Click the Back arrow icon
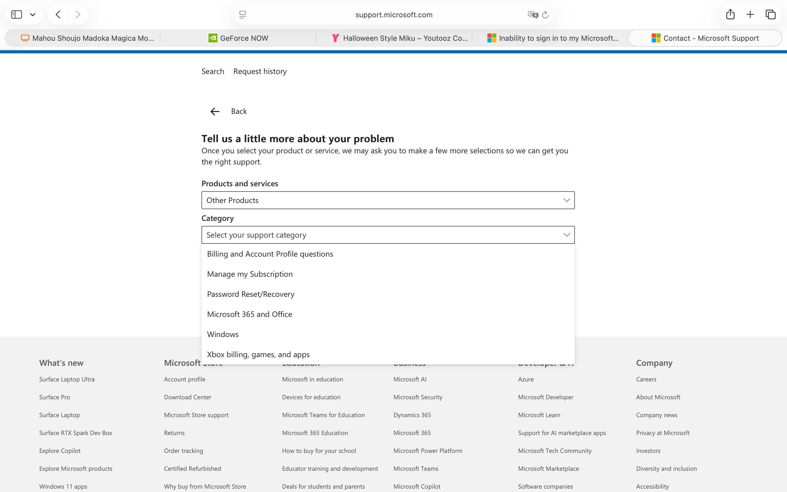Screen dimensions: 787x492 [x=215, y=112]
